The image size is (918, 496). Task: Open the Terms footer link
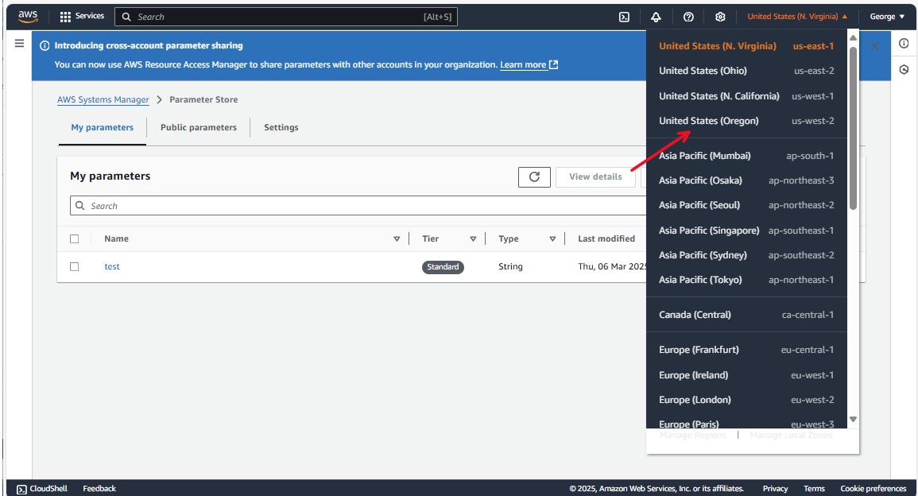(x=814, y=489)
